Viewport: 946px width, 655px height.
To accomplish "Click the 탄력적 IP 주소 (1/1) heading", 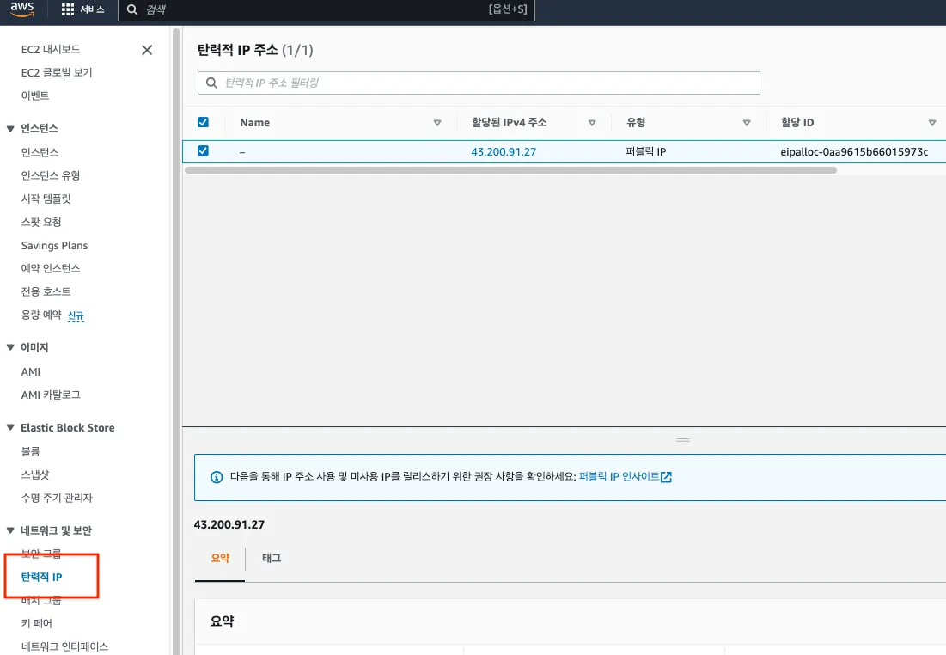I will click(255, 50).
